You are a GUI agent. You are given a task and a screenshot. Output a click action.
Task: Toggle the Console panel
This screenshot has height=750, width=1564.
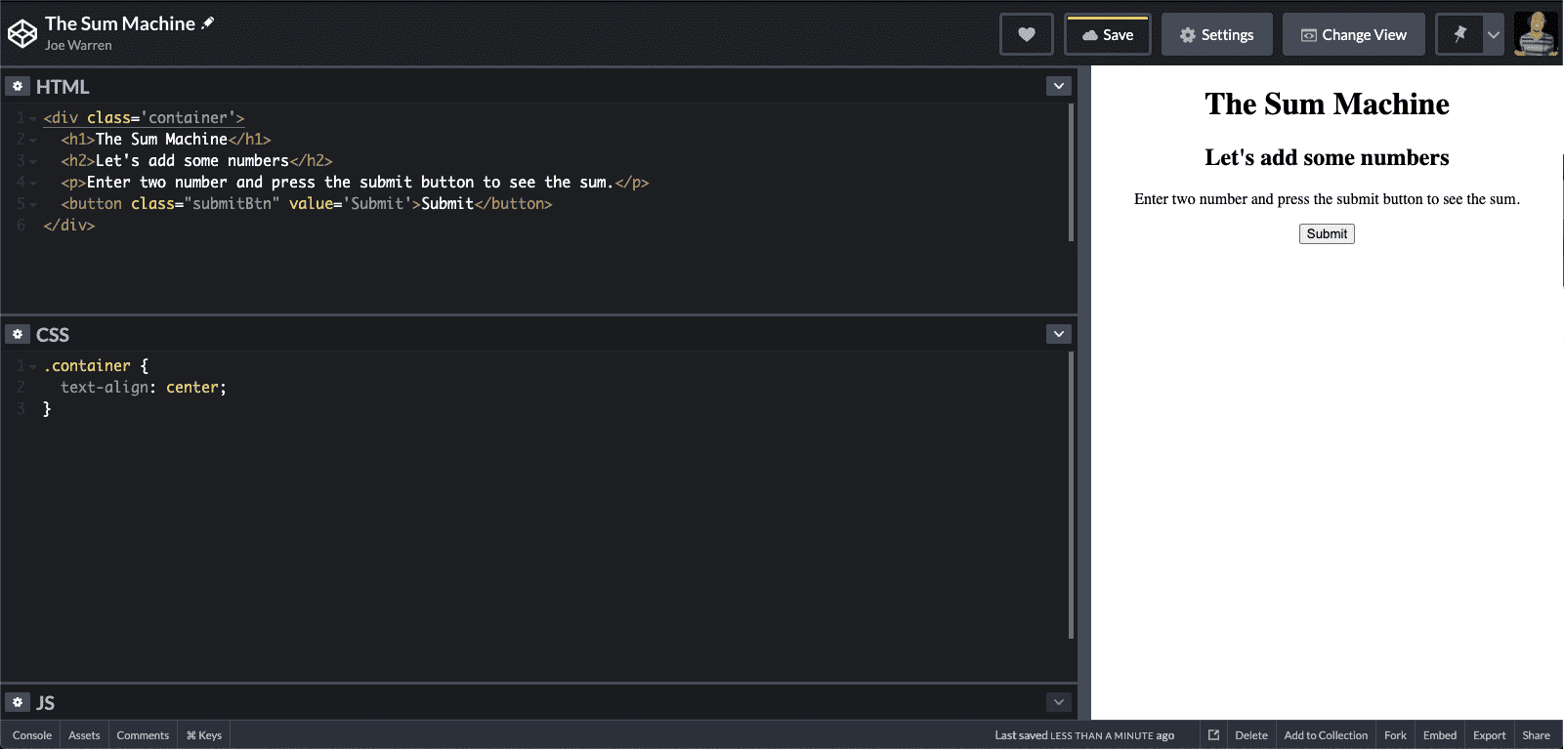(x=32, y=735)
